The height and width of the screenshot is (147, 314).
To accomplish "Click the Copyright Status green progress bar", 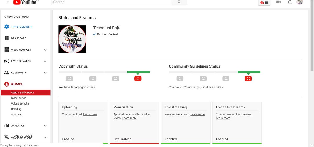I will tap(139, 72).
